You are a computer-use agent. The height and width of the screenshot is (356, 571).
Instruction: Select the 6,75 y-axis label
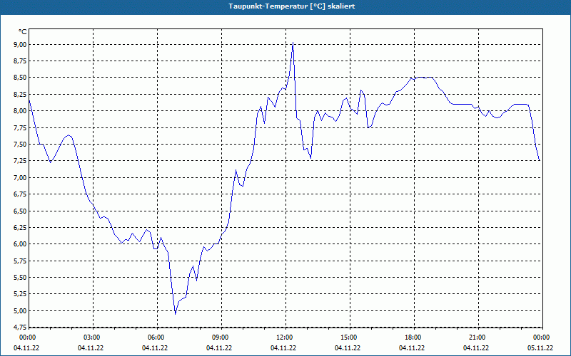[x=19, y=194]
